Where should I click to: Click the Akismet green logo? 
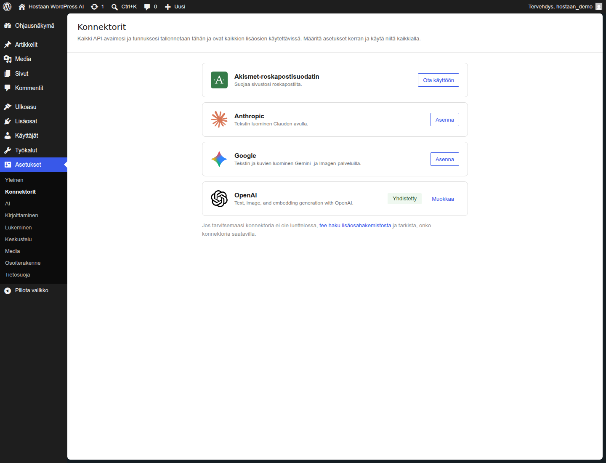point(219,80)
